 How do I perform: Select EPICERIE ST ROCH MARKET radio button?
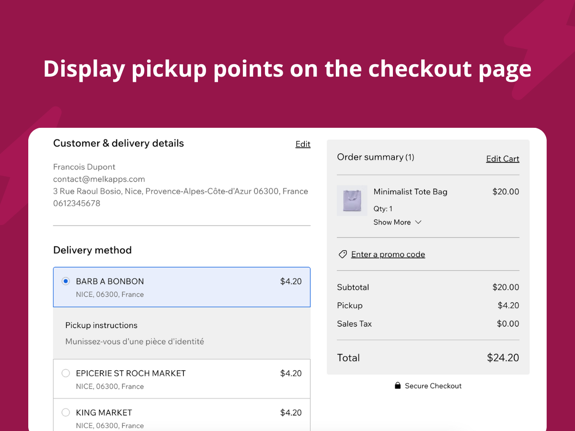pyautogui.click(x=66, y=373)
